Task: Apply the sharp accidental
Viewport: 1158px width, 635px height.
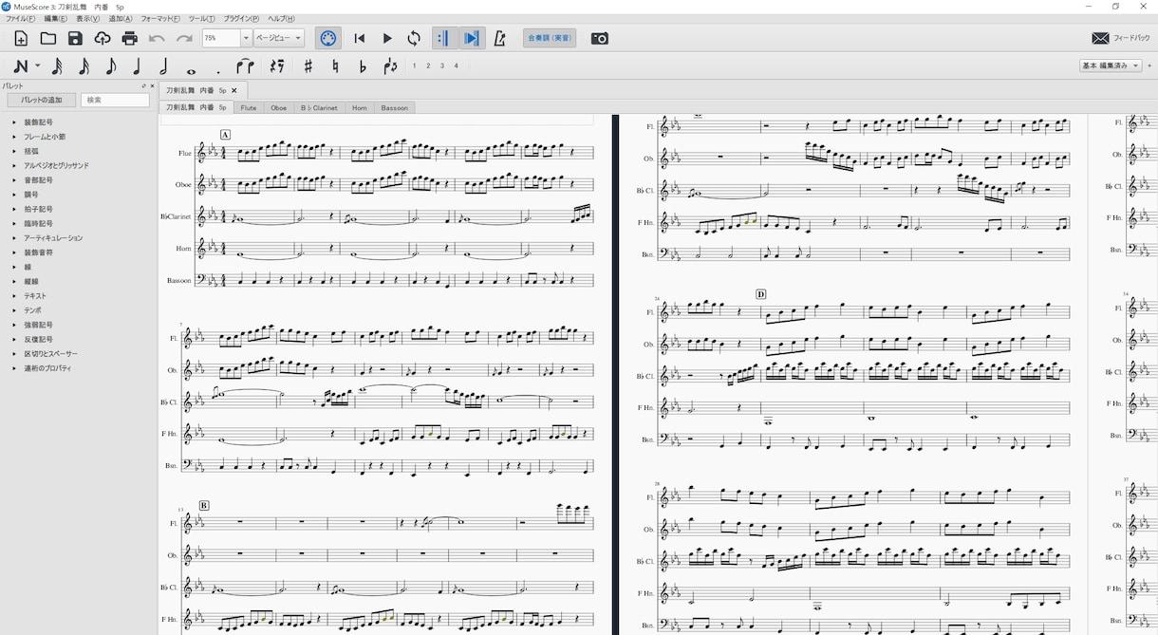Action: click(308, 66)
